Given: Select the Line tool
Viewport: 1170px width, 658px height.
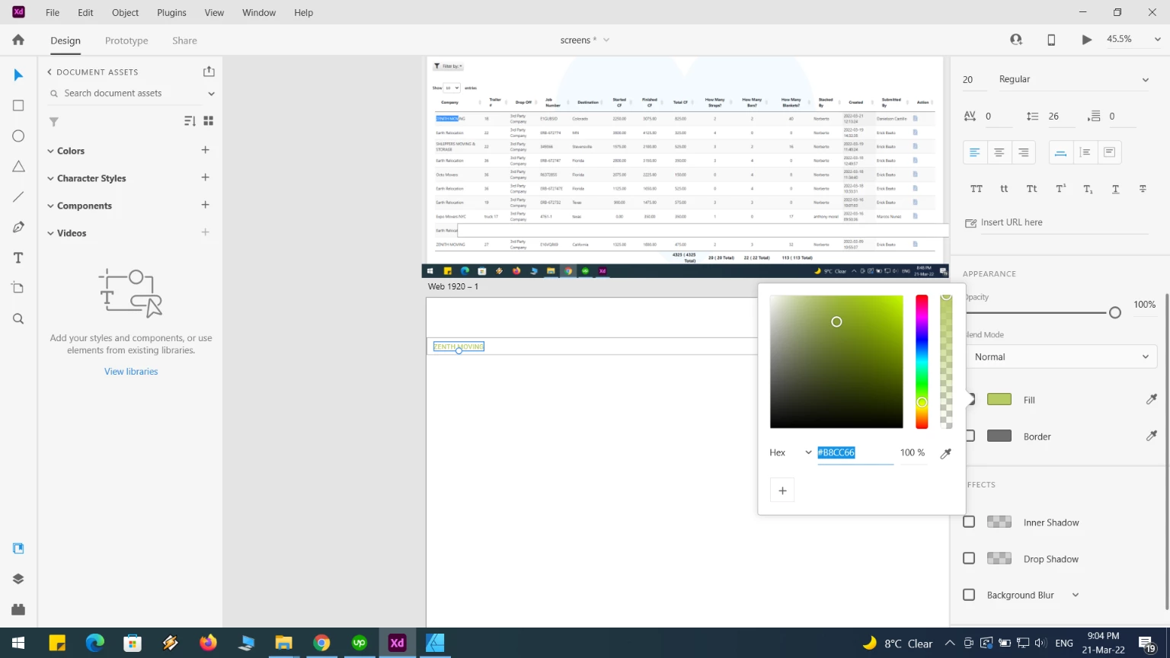Looking at the screenshot, I should (18, 196).
